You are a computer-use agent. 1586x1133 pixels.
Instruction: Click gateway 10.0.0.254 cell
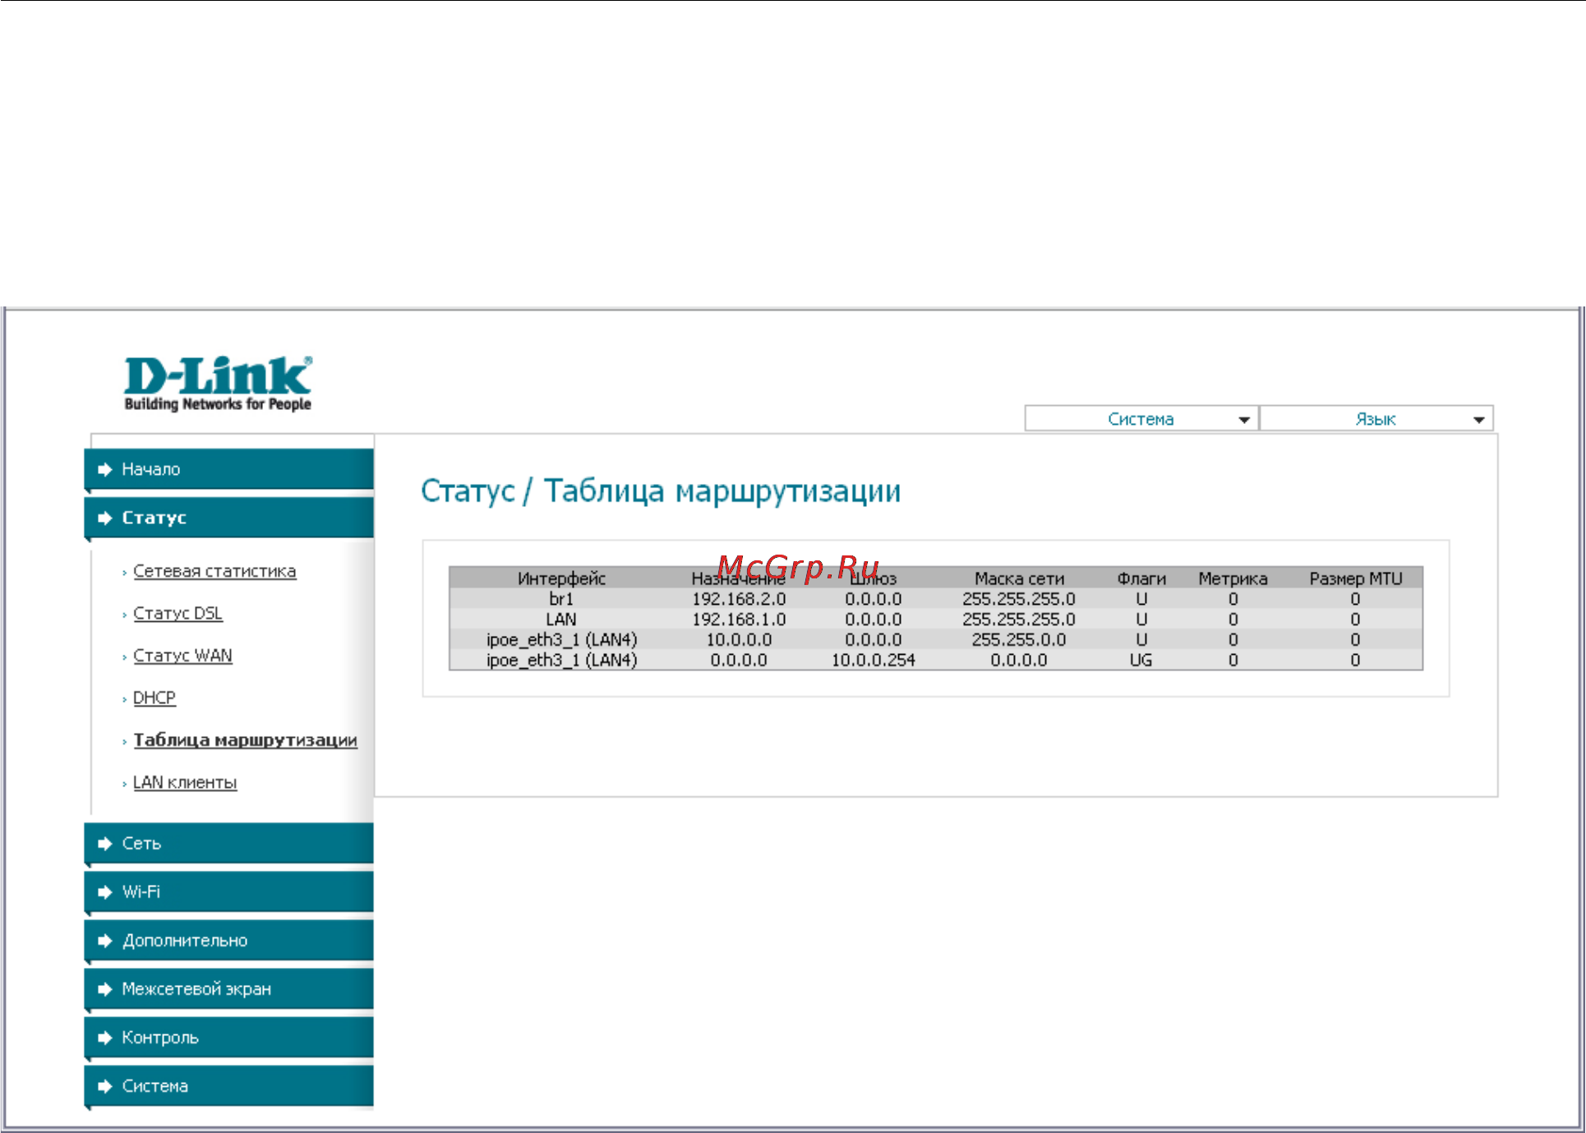(x=873, y=660)
